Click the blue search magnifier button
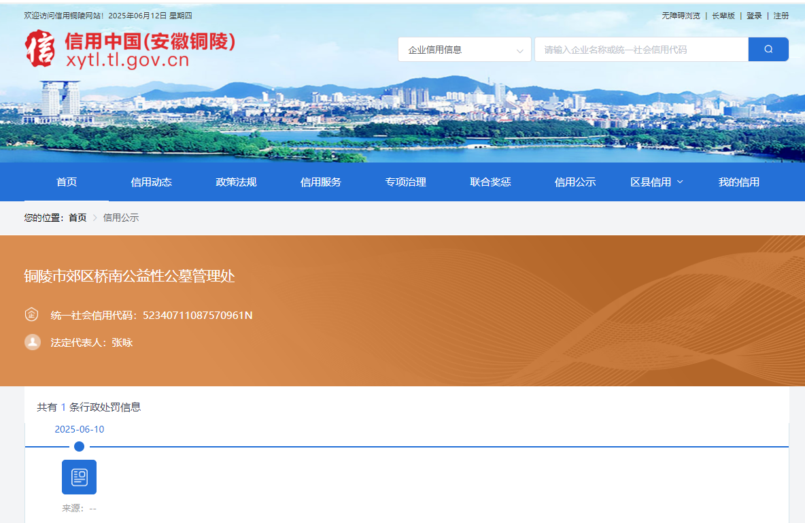805x523 pixels. 768,50
